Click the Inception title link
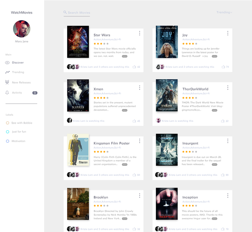 [x=190, y=197]
